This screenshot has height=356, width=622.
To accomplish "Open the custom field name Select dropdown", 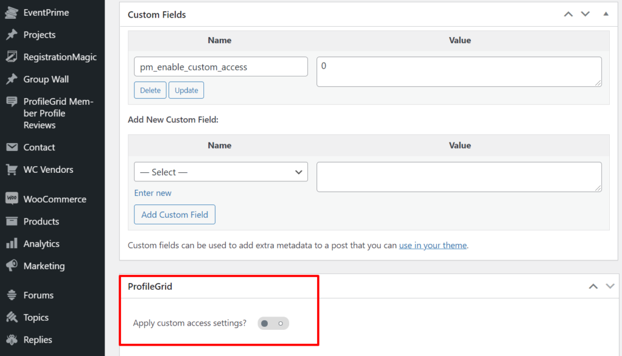I will click(x=220, y=172).
